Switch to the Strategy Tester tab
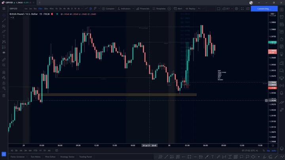 point(67,157)
